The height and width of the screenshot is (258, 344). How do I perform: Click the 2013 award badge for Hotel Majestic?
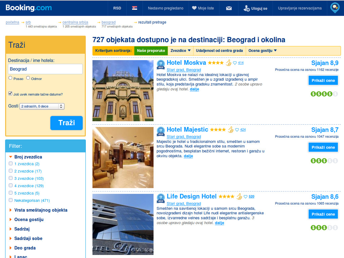161,131
